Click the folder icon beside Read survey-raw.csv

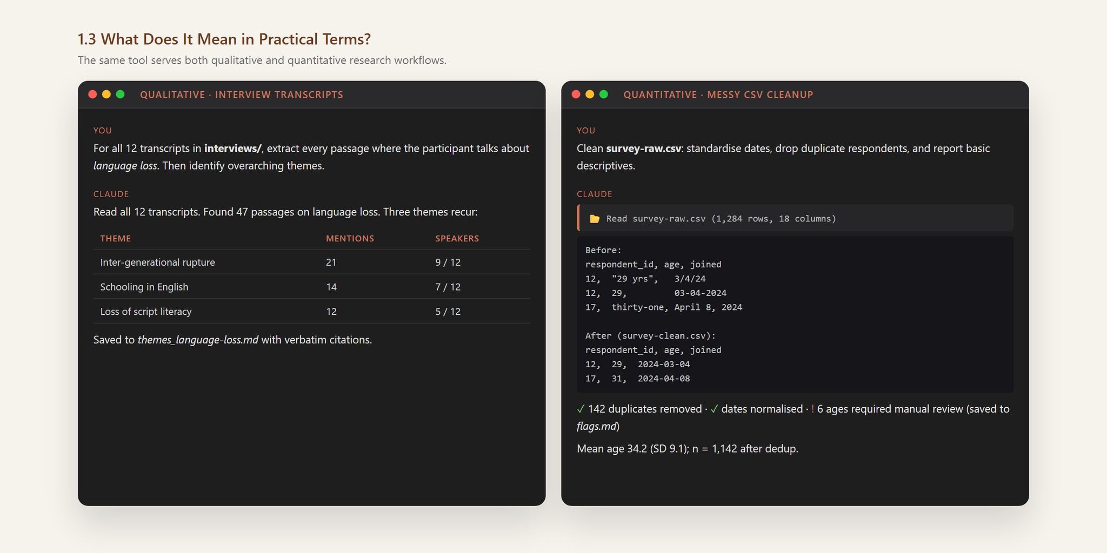[x=595, y=219]
